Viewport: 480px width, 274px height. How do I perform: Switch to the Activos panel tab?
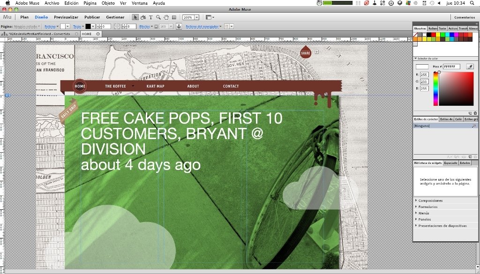click(x=452, y=28)
